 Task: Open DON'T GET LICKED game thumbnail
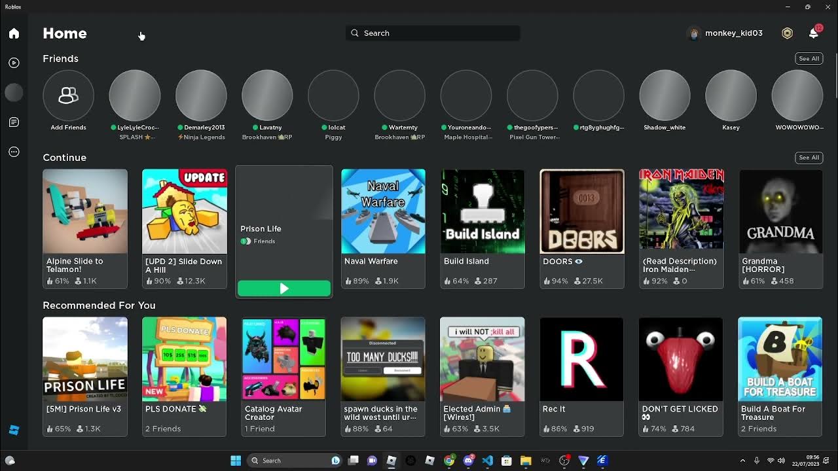pos(681,359)
